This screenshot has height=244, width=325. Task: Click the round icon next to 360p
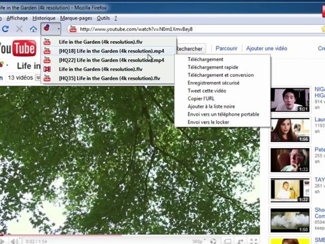(213, 241)
